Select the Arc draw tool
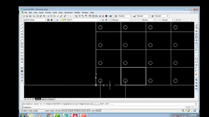This screenshot has height=117, width=209. 22,40
